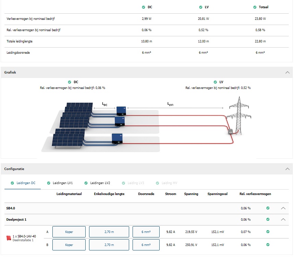
Task: Click the Leidingmateriaal column header
Action: tap(69, 194)
